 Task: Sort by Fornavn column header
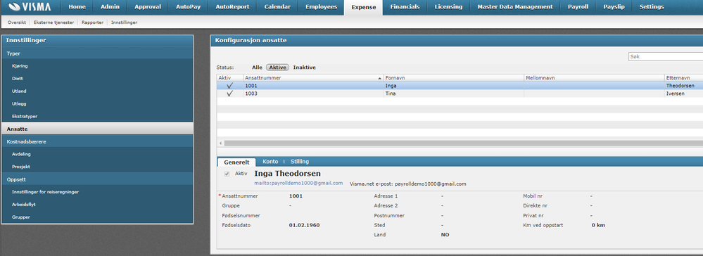coord(454,77)
